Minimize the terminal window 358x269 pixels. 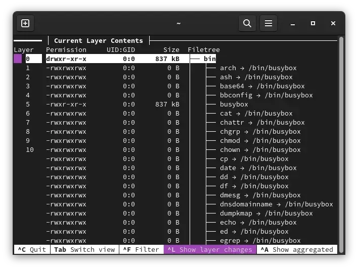tap(293, 23)
